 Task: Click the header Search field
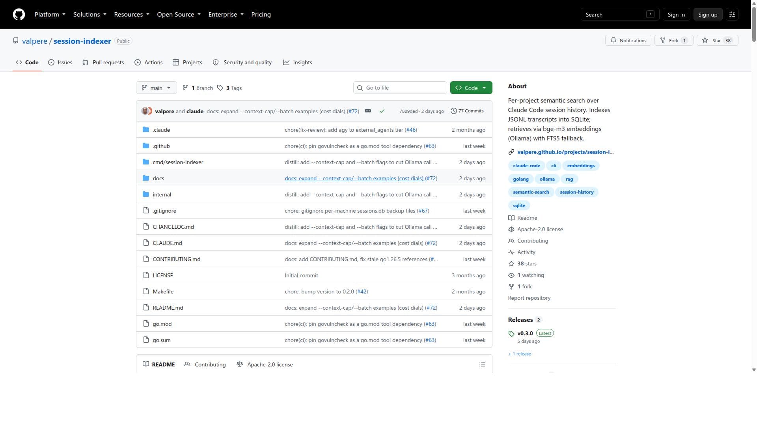point(620,14)
